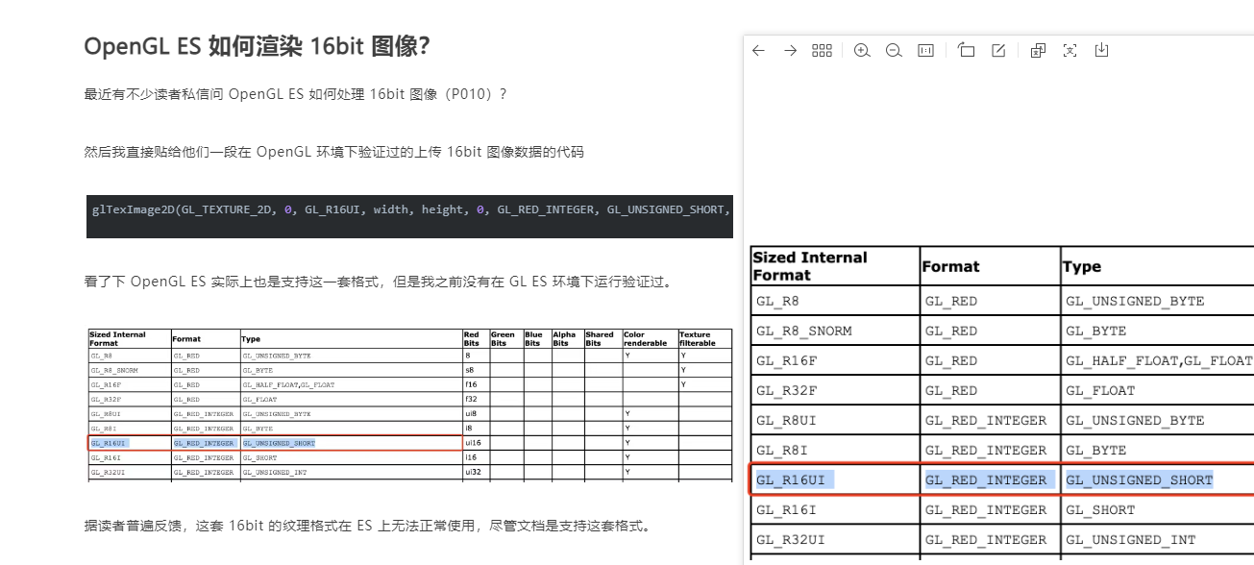Image resolution: width=1254 pixels, height=565 pixels.
Task: Zoom in on the viewer image
Action: coord(862,51)
